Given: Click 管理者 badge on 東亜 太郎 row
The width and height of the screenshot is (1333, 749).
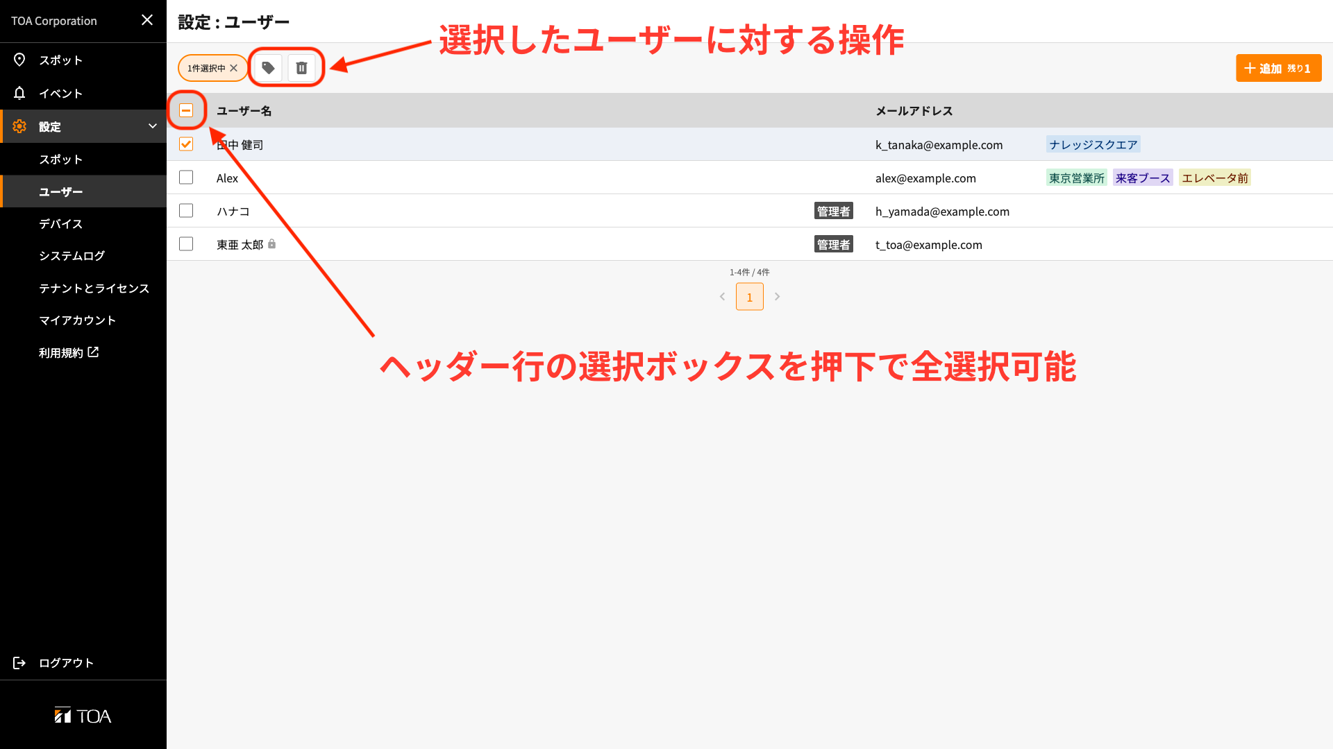Looking at the screenshot, I should pyautogui.click(x=834, y=244).
